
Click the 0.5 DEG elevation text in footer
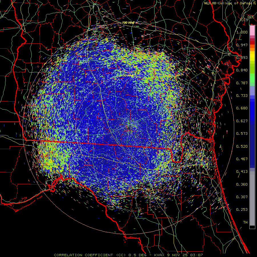pyautogui.click(x=138, y=255)
